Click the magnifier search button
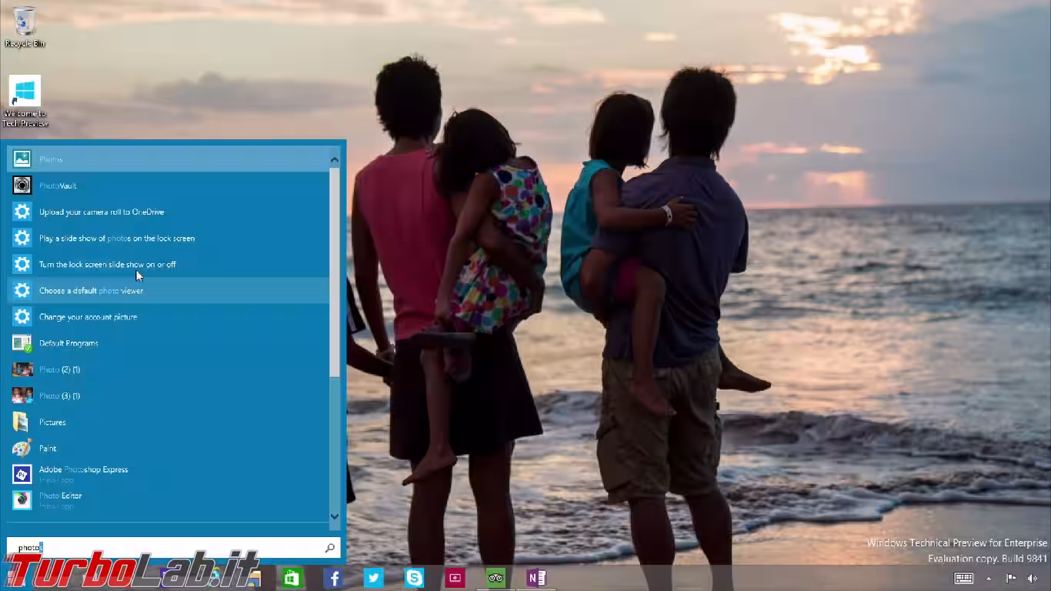 point(329,548)
